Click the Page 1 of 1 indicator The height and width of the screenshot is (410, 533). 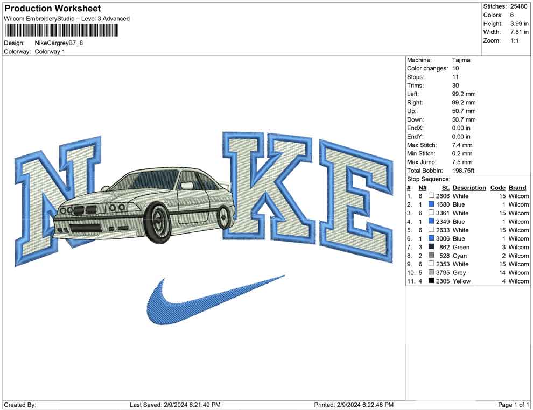point(513,405)
